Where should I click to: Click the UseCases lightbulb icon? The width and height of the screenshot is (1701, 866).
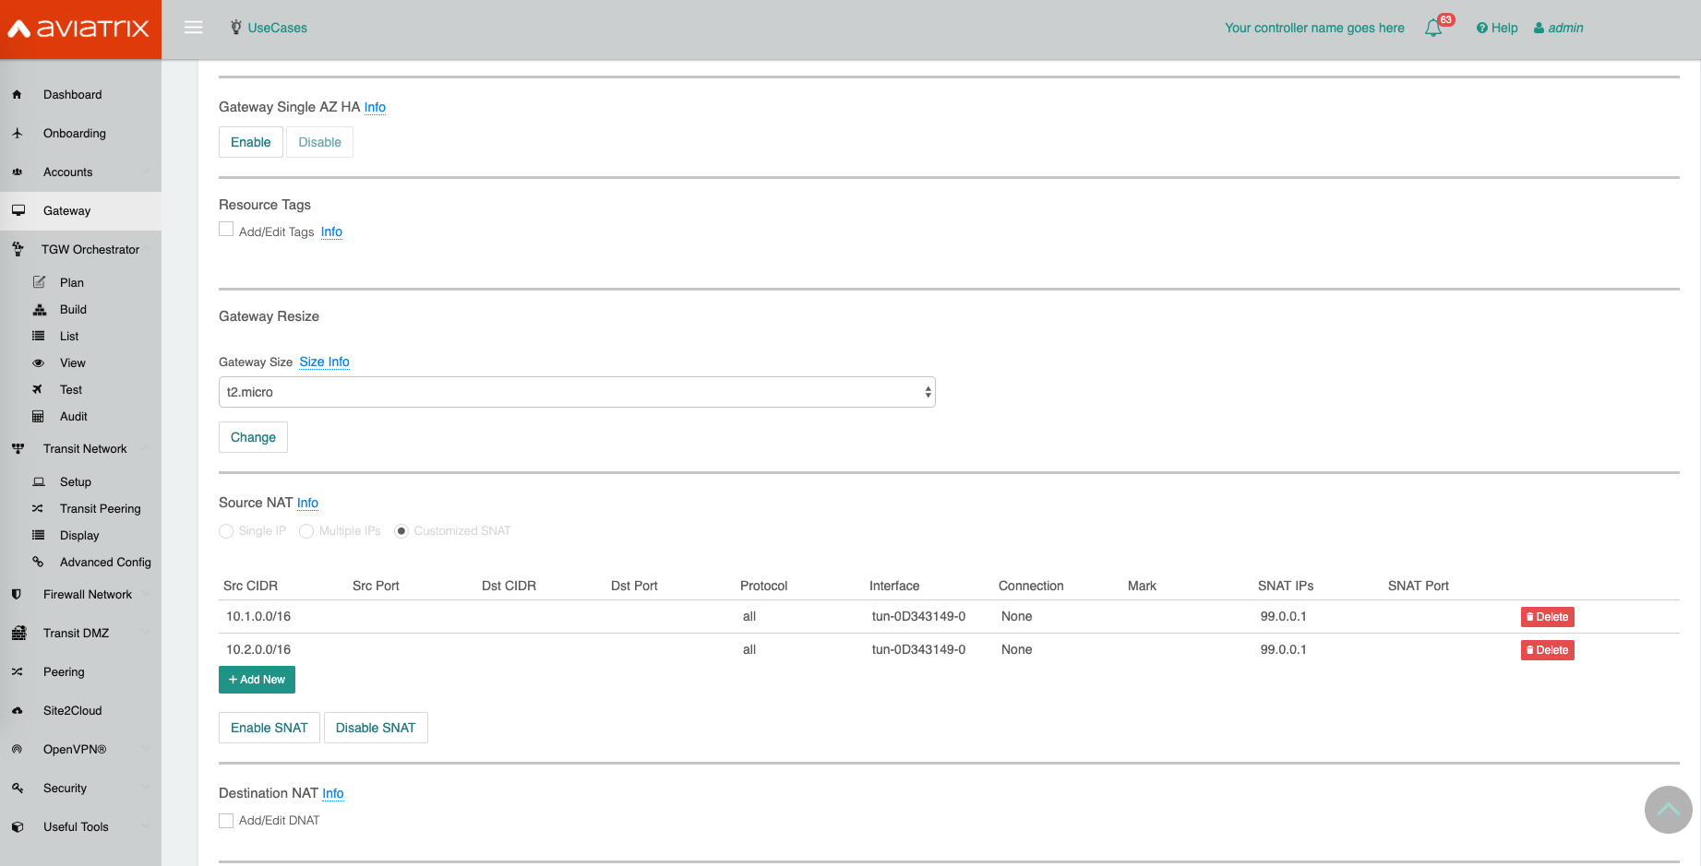click(236, 28)
